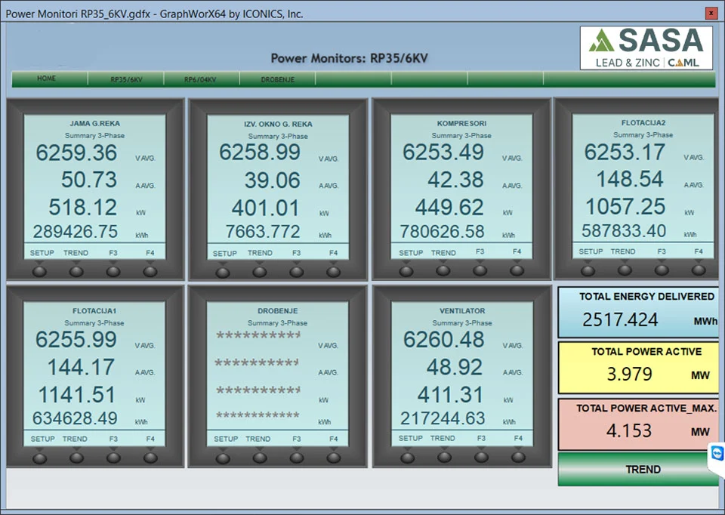Viewport: 725px width, 515px height.
Task: Push round button under FLOTACIJA1 TREND
Action: [x=77, y=458]
